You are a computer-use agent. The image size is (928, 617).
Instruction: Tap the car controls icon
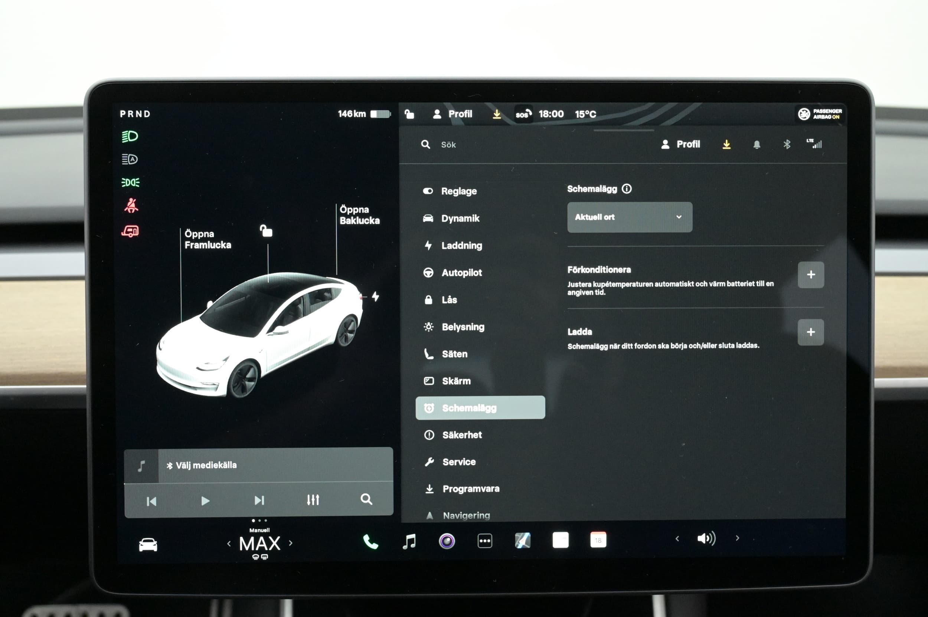148,545
